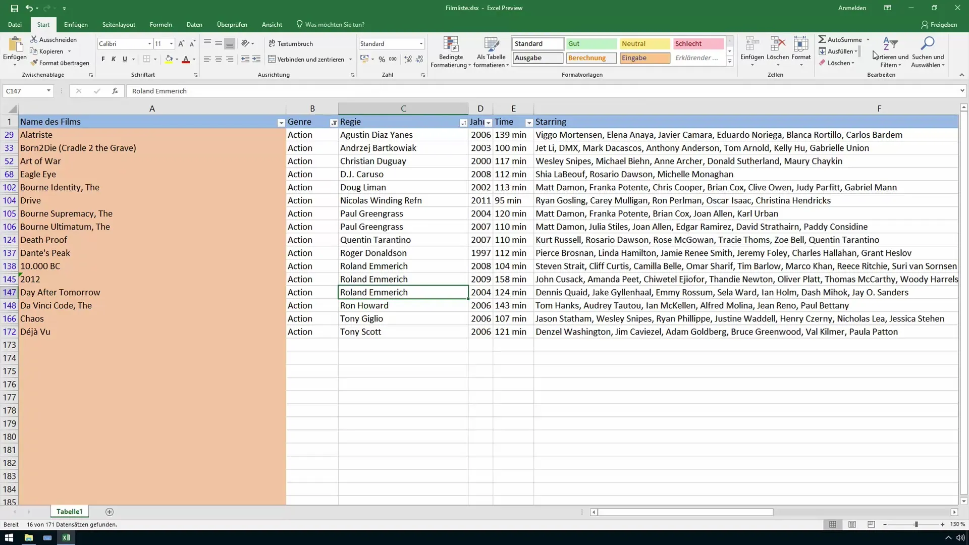969x545 pixels.
Task: Switch to the Einfügen ribbon tab
Action: pyautogui.click(x=76, y=25)
